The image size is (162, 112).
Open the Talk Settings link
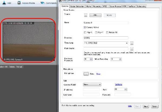[x=119, y=84]
